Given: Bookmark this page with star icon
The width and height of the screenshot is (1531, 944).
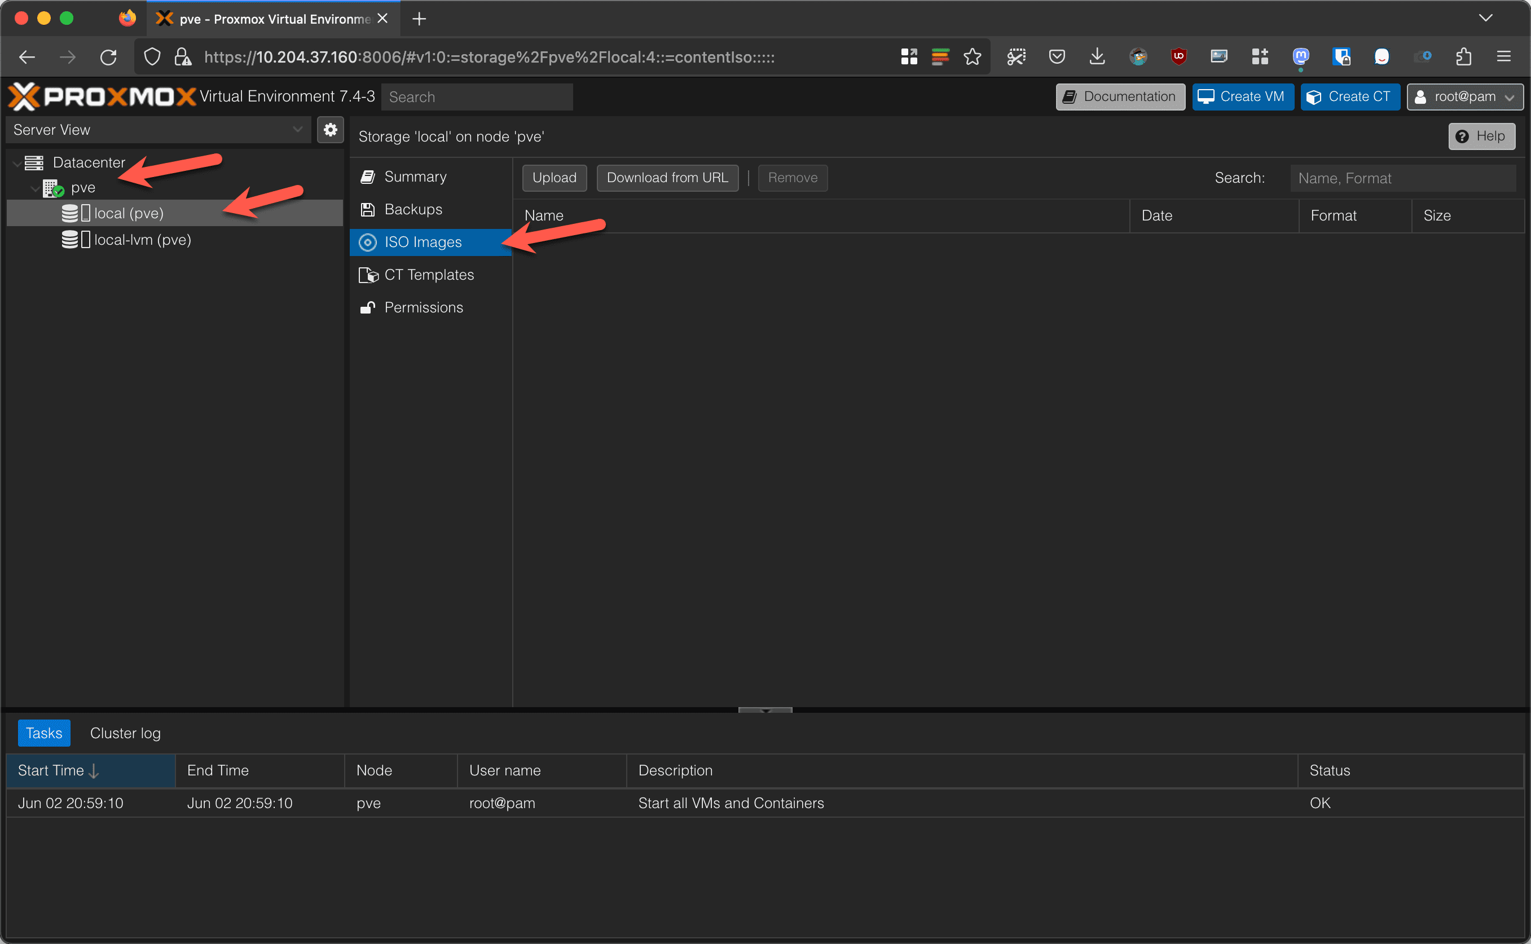Looking at the screenshot, I should pyautogui.click(x=972, y=58).
